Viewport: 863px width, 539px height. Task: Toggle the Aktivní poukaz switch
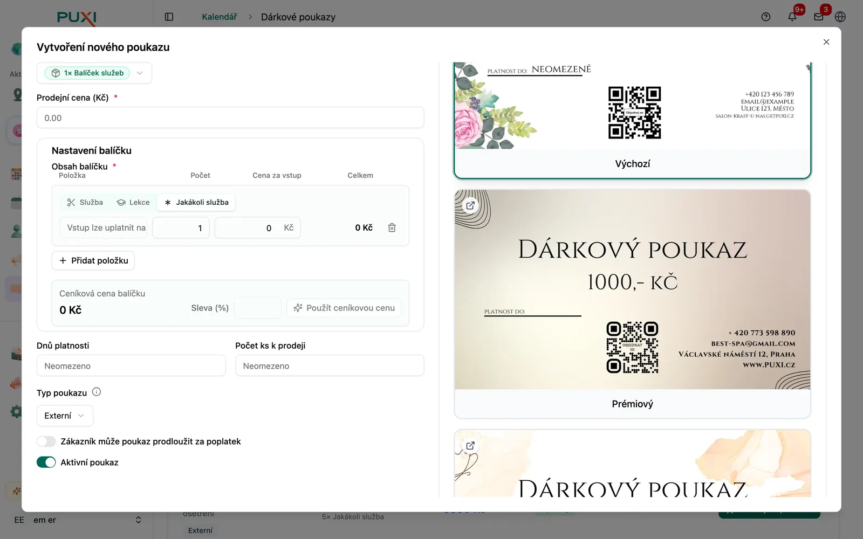coord(46,462)
